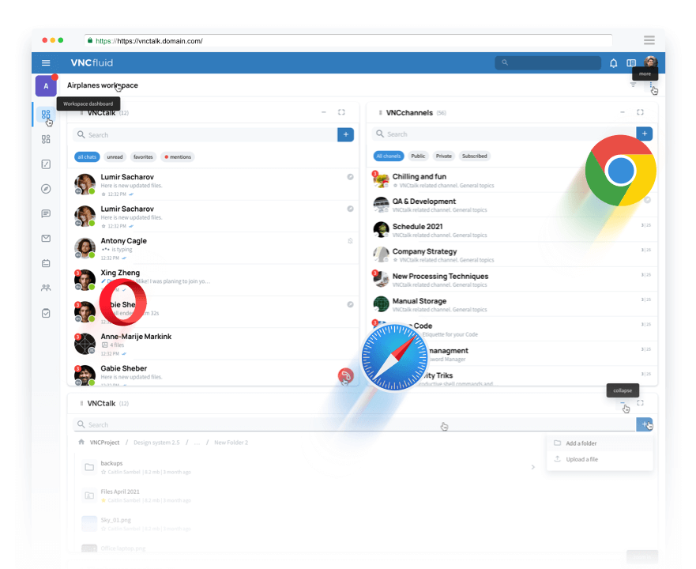Switch to the 'Private' channels filter
Image resolution: width=696 pixels, height=569 pixels.
(443, 156)
